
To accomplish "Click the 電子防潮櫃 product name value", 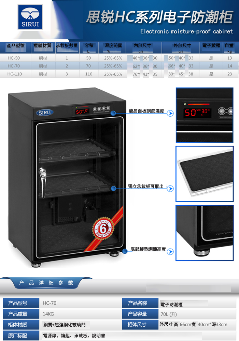I will pyautogui.click(x=171, y=305).
